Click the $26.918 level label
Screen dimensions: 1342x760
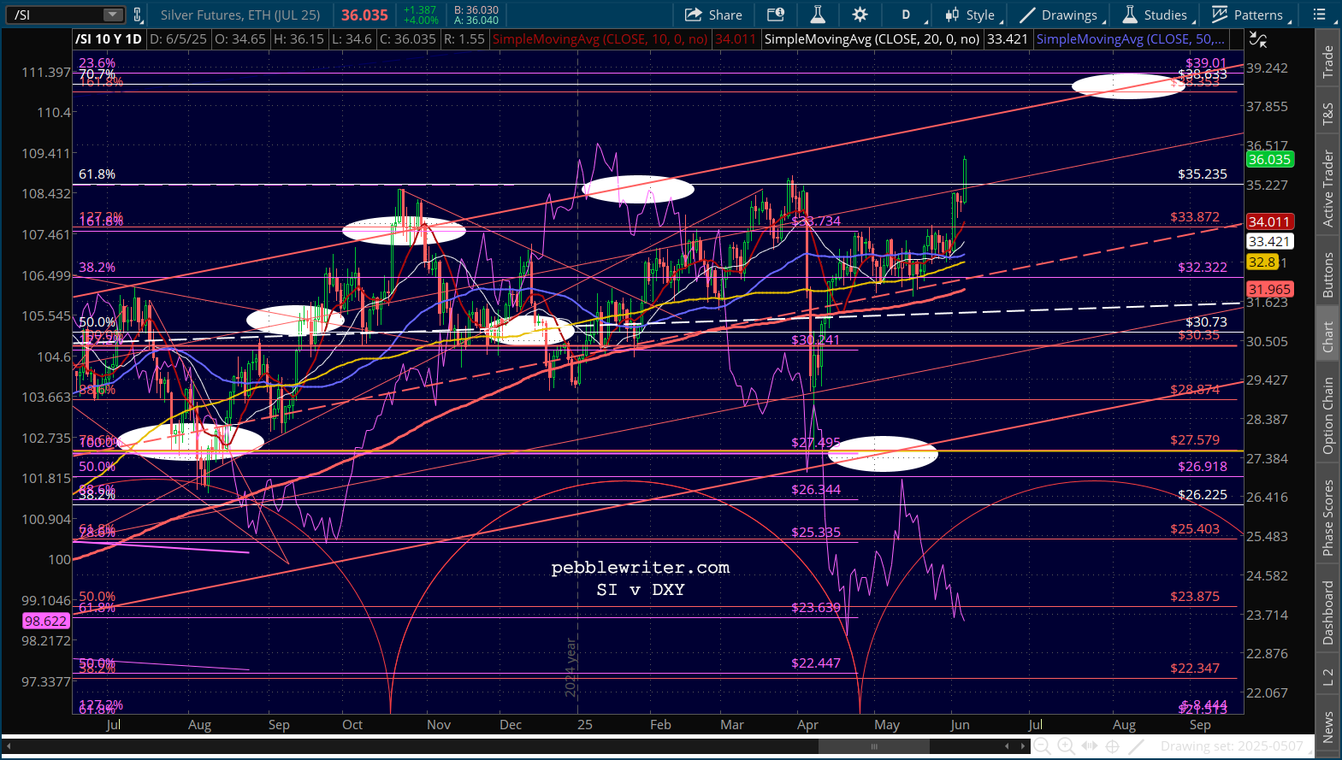coord(1203,467)
